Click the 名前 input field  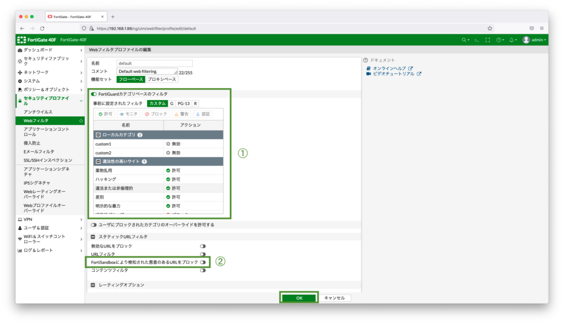click(x=154, y=63)
